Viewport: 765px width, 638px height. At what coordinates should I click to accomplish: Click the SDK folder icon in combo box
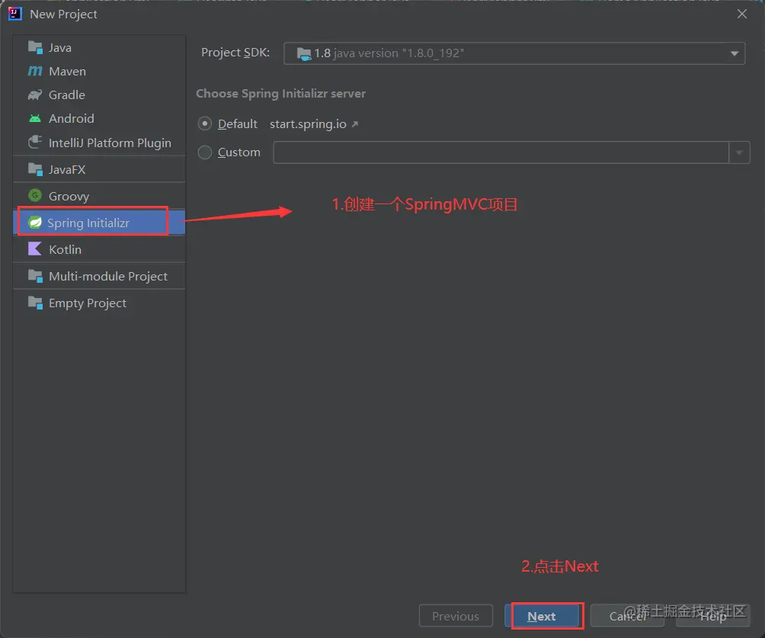click(x=304, y=53)
